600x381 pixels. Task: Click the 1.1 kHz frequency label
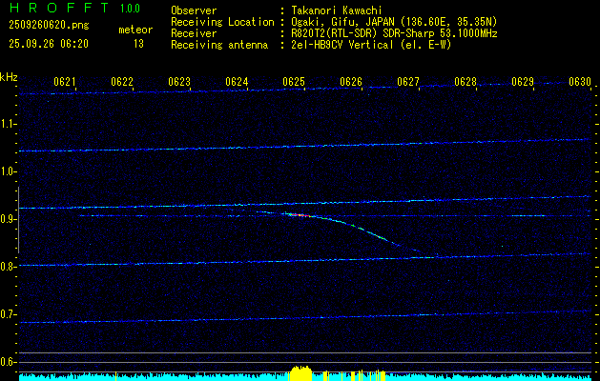10,124
